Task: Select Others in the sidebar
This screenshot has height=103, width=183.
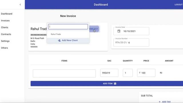Action: (x=5, y=48)
